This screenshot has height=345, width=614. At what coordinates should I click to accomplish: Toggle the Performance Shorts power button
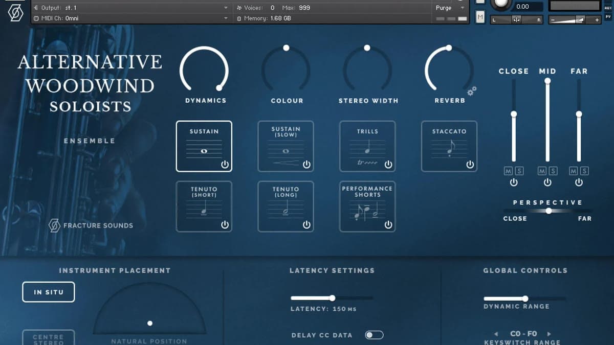pyautogui.click(x=388, y=225)
